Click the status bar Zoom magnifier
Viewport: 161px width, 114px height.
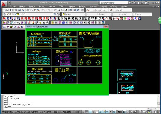144,112
